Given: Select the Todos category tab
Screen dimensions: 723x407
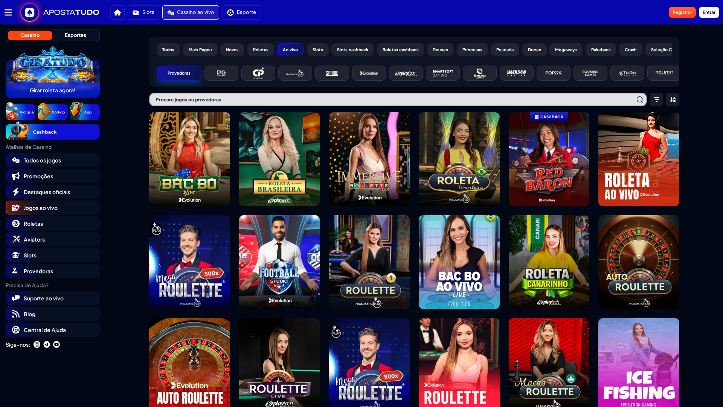Looking at the screenshot, I should pyautogui.click(x=168, y=50).
